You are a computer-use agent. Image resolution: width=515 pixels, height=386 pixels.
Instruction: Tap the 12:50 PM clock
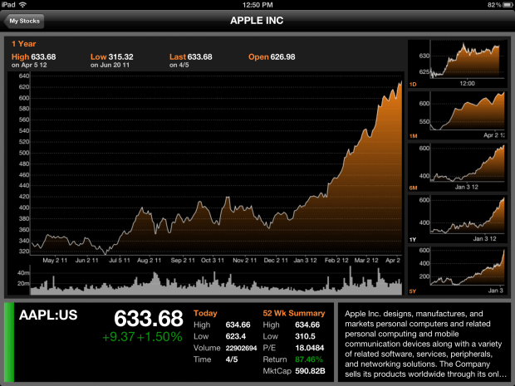pyautogui.click(x=257, y=5)
